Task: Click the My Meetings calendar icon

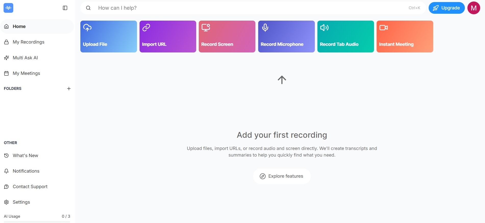Action: pos(7,73)
